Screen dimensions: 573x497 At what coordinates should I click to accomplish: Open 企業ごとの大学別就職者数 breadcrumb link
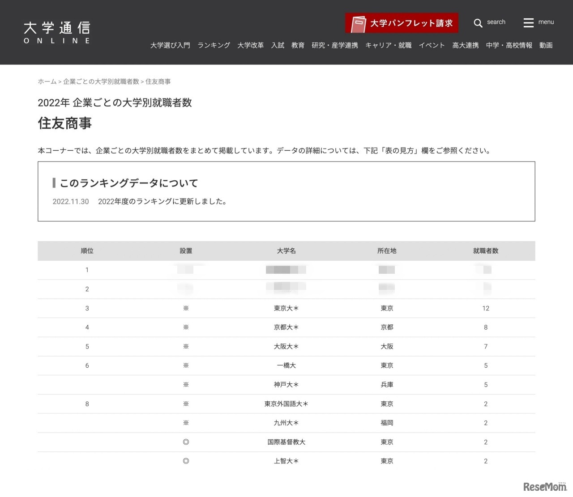101,81
